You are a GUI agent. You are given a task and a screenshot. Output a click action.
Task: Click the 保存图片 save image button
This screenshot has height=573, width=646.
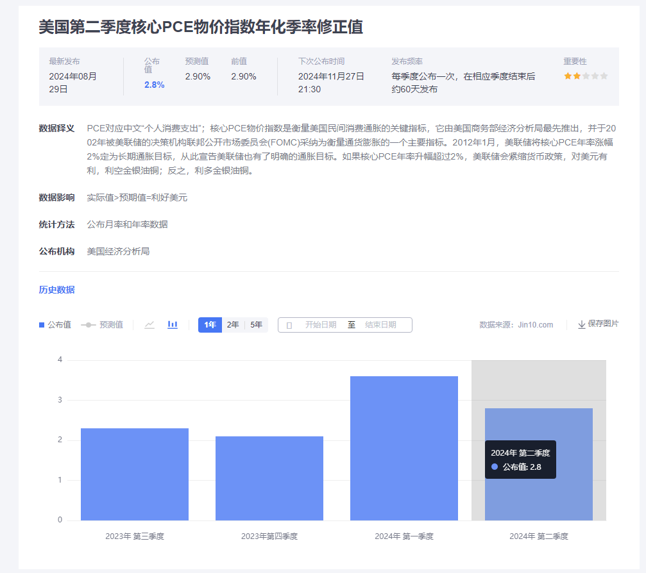click(603, 324)
